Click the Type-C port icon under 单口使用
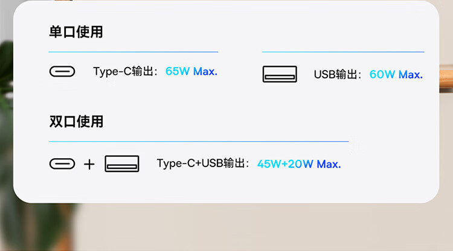 coord(62,71)
